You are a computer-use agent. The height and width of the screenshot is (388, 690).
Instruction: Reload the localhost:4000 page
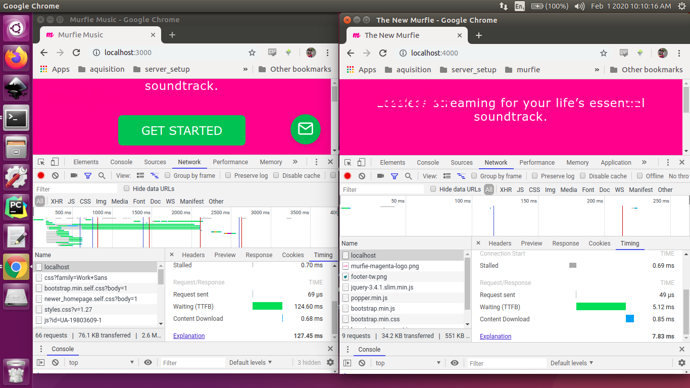[383, 53]
